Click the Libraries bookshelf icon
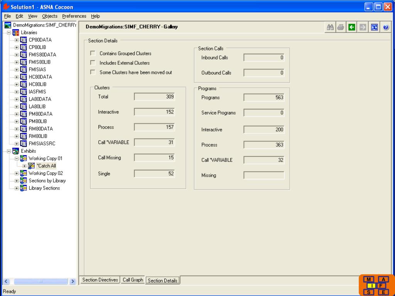Image resolution: width=395 pixels, height=296 pixels. tap(15, 32)
